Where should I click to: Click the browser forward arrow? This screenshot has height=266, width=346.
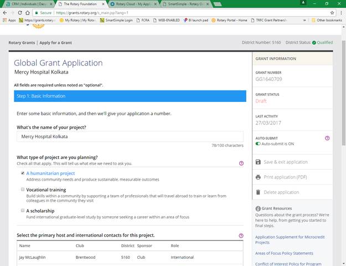pyautogui.click(x=12, y=13)
